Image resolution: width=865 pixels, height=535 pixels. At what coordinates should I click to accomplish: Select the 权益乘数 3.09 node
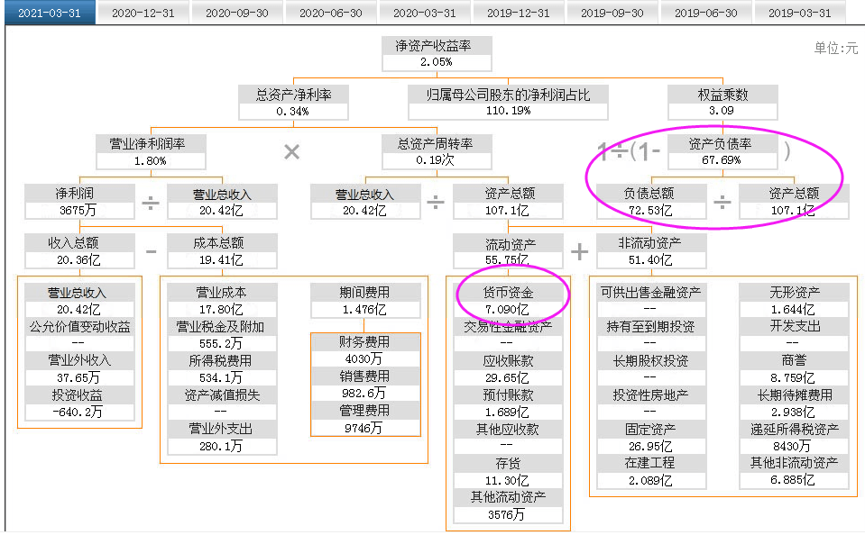(722, 103)
